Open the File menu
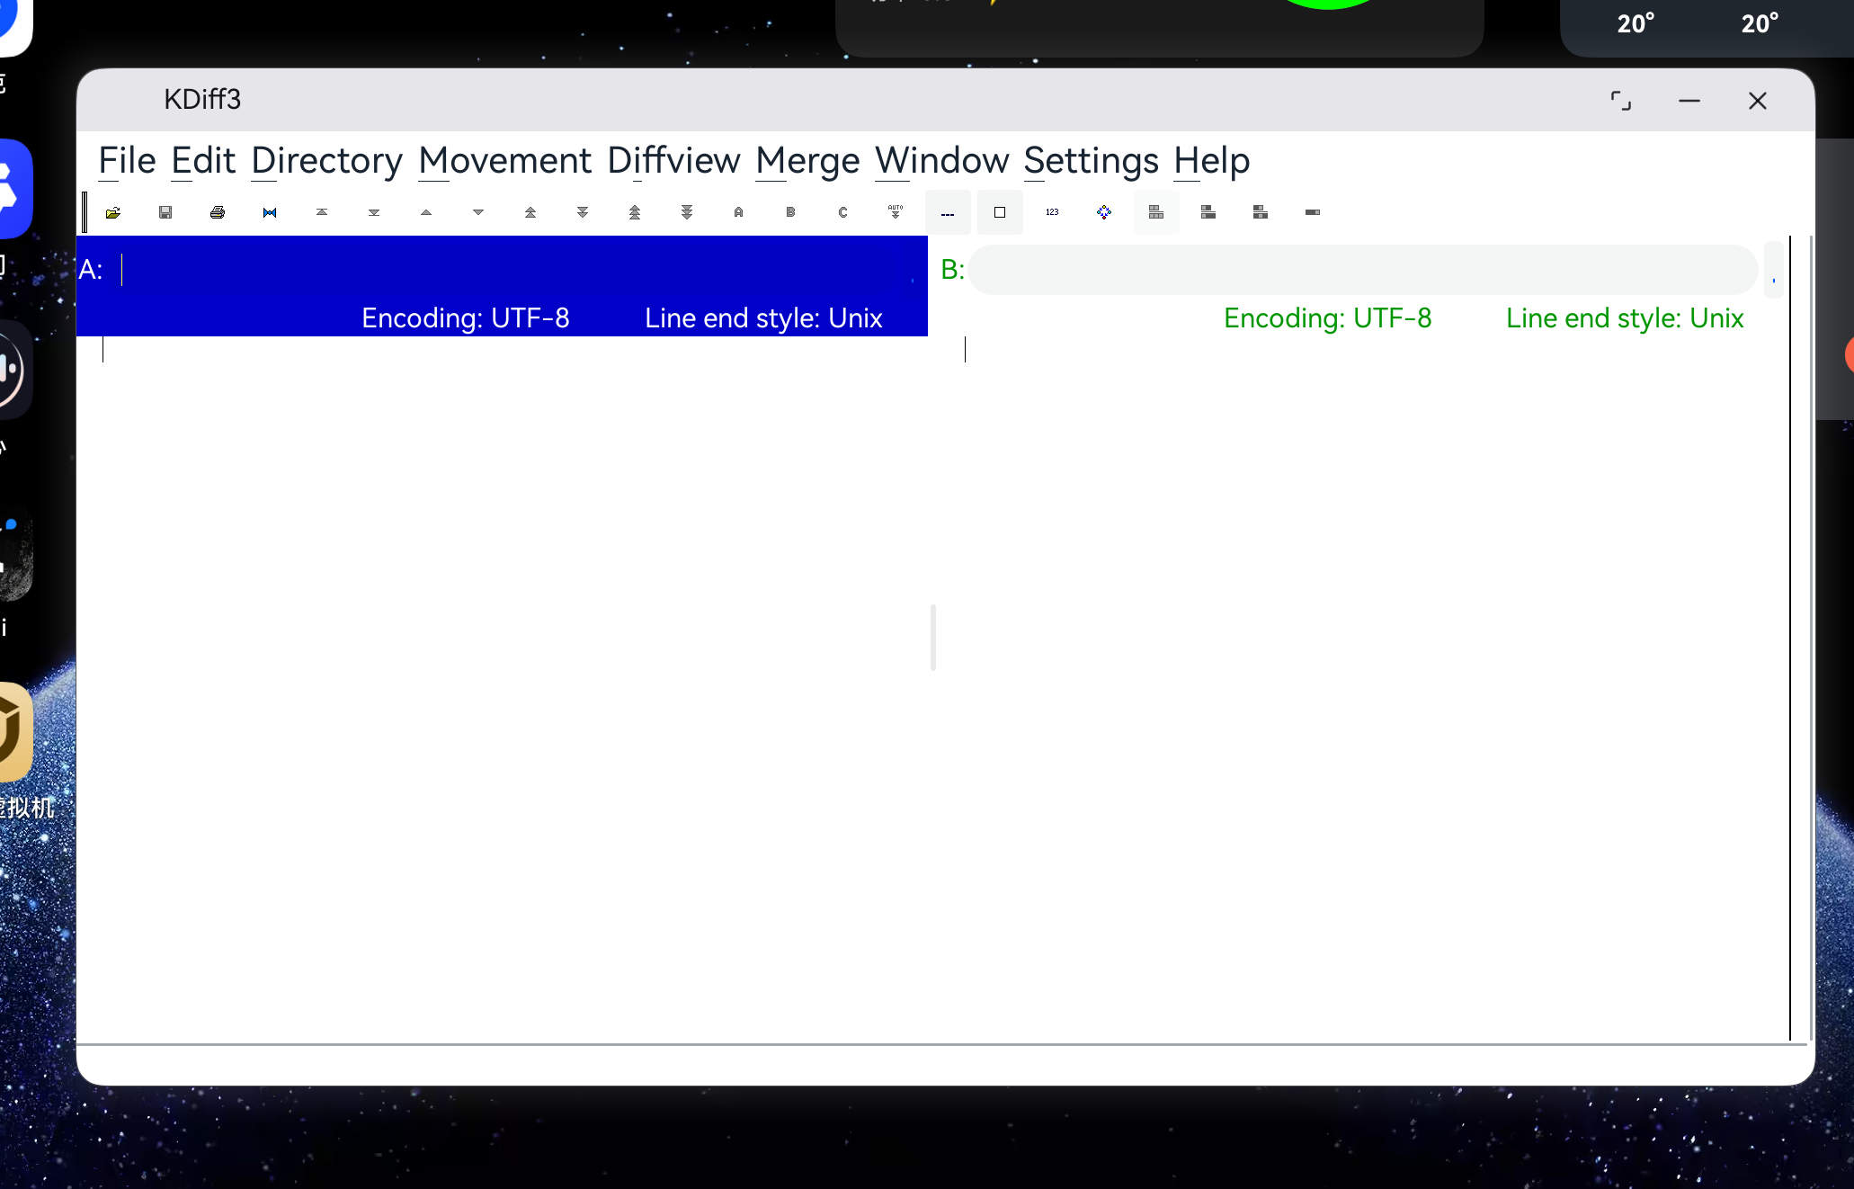This screenshot has height=1189, width=1854. click(x=127, y=161)
